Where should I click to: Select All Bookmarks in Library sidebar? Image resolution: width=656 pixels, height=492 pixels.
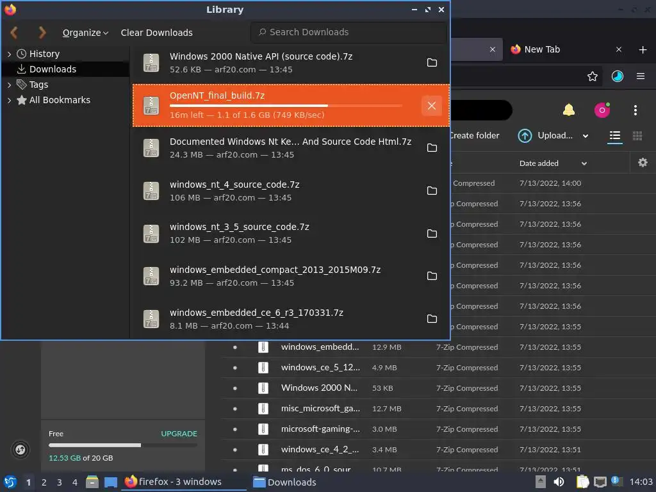click(60, 100)
